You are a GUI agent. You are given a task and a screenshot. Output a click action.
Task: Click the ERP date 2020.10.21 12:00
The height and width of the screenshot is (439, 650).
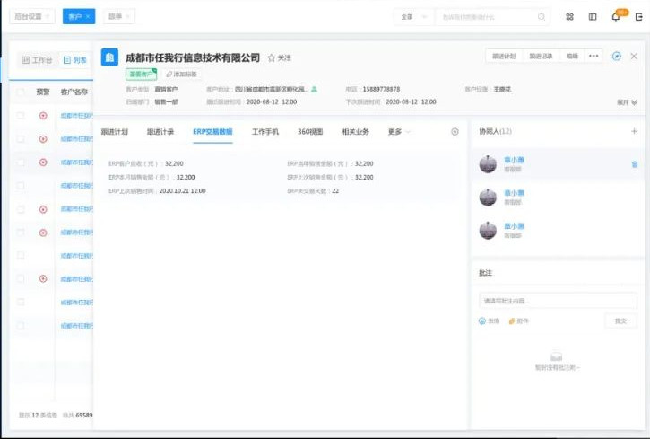pos(182,191)
